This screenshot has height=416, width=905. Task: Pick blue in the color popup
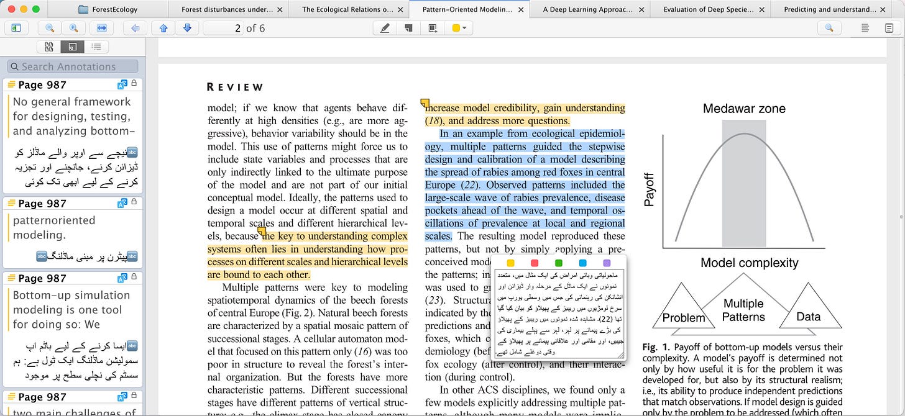pos(583,263)
